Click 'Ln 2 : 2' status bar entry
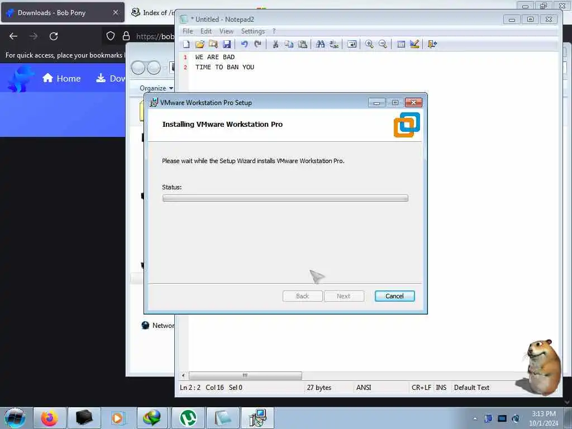The width and height of the screenshot is (572, 429). pyautogui.click(x=190, y=388)
